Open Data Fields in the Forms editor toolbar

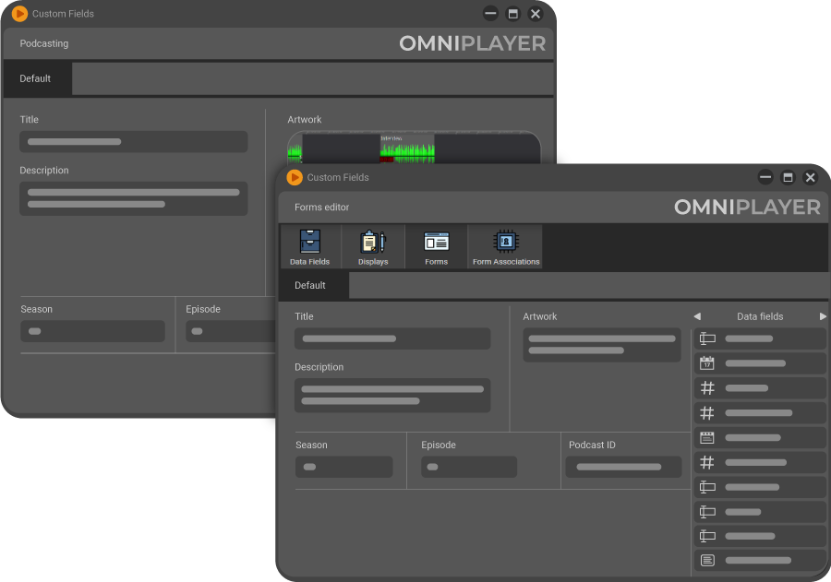(310, 247)
